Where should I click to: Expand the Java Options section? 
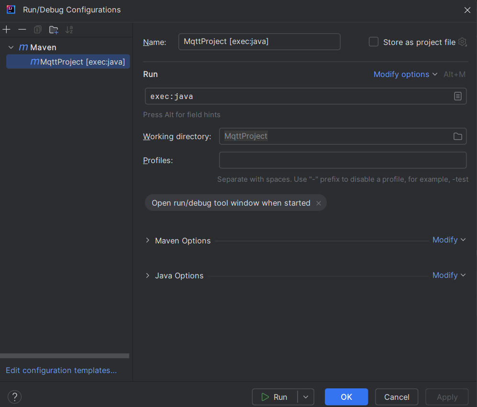click(x=147, y=275)
